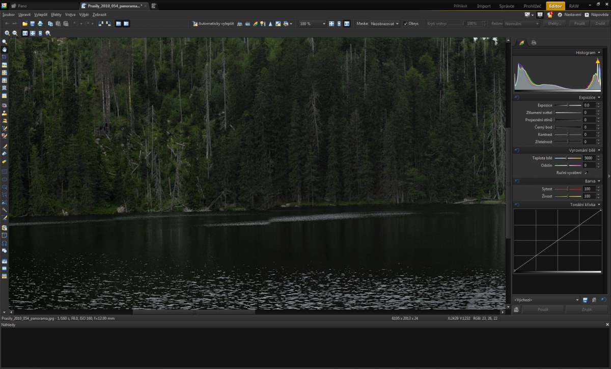Screen dimensions: 611x369
Task: Click the Print icon in the toolbar
Action: coord(40,24)
